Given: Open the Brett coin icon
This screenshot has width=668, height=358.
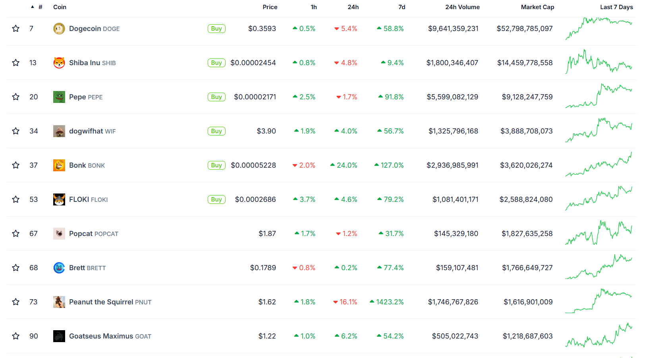Looking at the screenshot, I should [59, 268].
